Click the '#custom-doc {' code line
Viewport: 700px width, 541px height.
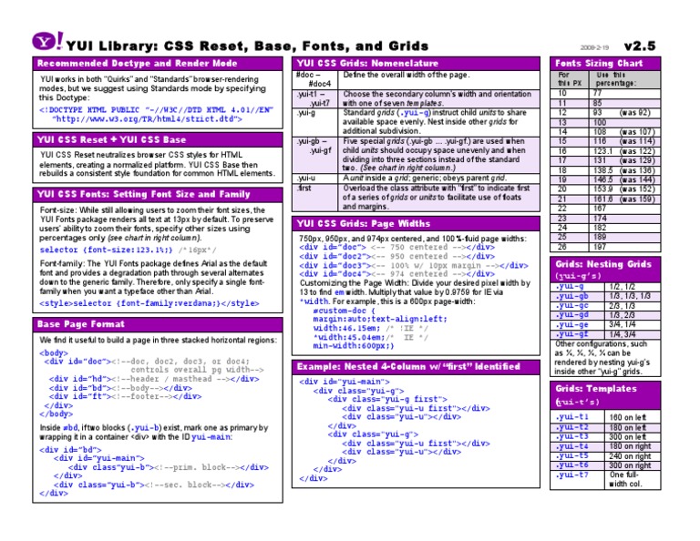(x=345, y=311)
